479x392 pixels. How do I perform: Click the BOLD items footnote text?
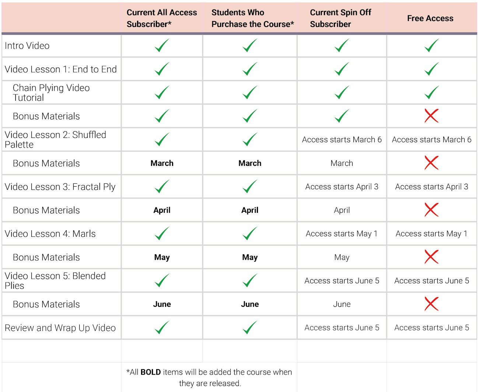(209, 377)
